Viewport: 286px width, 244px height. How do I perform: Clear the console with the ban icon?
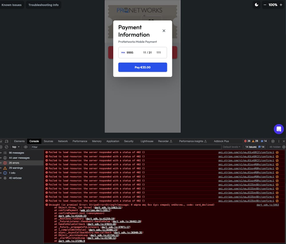pos(7,147)
